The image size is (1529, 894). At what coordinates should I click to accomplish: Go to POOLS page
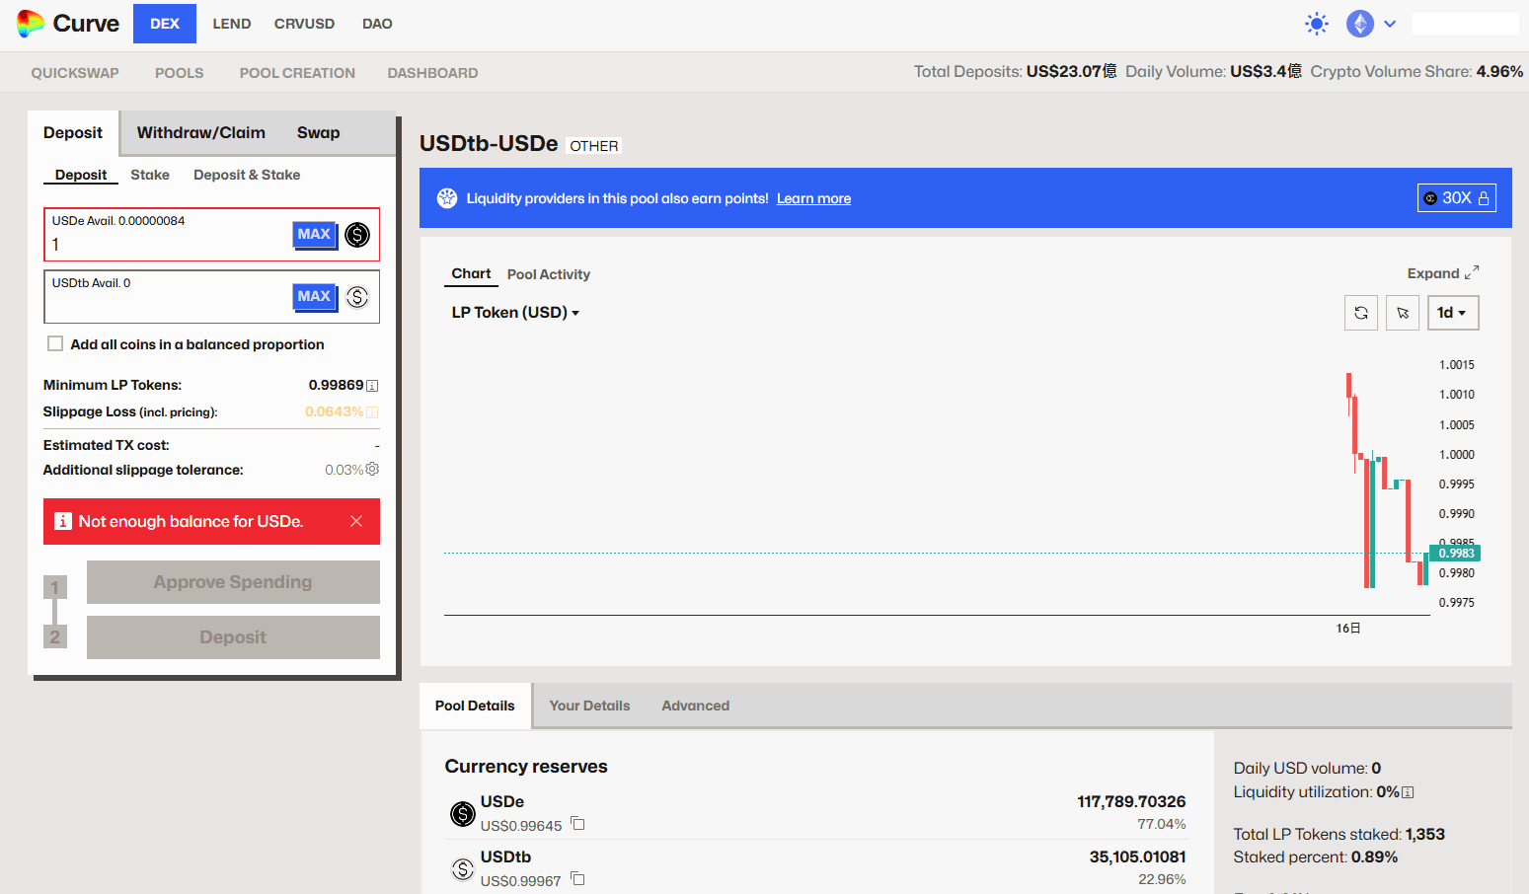click(180, 73)
